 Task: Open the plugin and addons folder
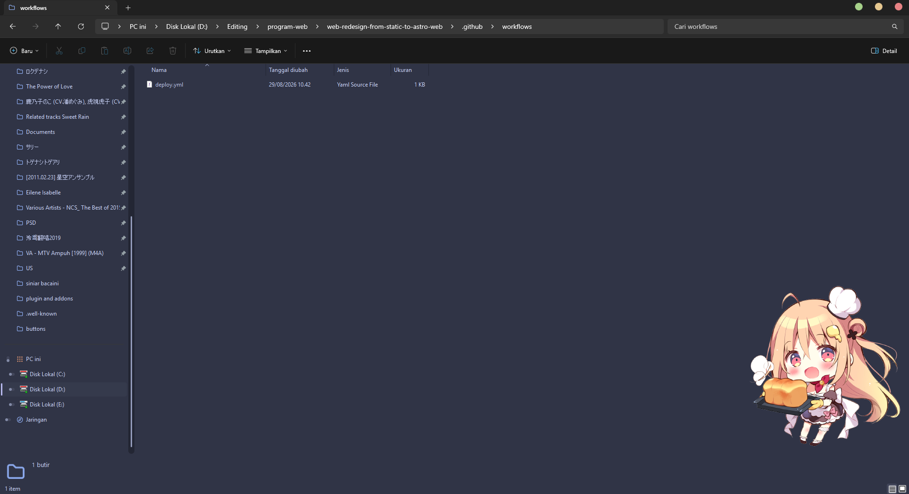pyautogui.click(x=49, y=299)
